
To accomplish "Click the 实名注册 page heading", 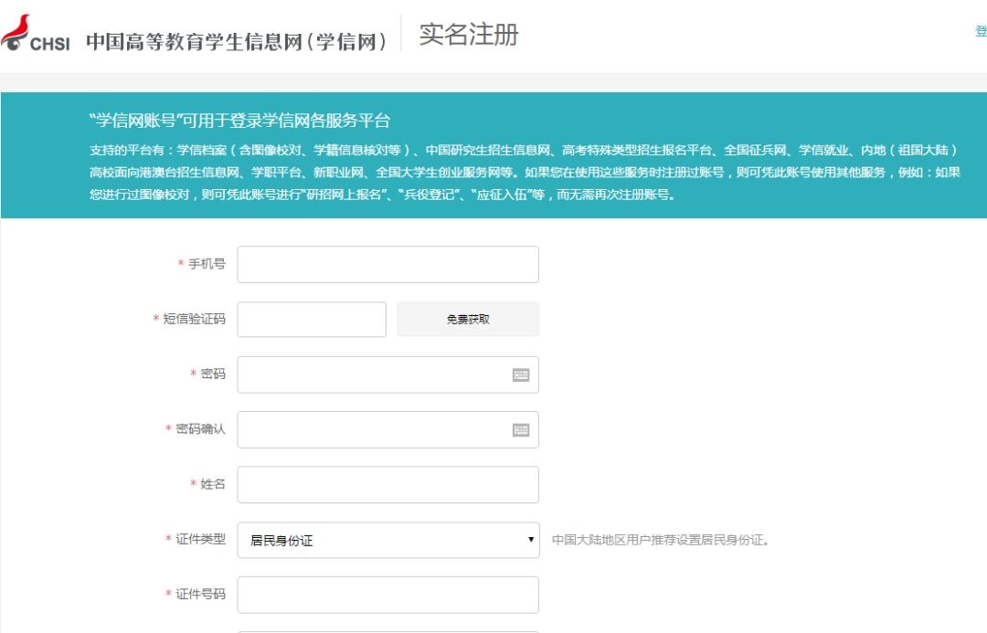I will pos(469,35).
